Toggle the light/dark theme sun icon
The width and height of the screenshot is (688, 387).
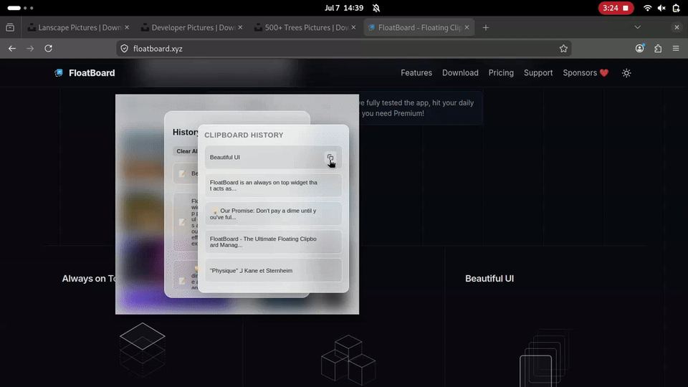(626, 73)
